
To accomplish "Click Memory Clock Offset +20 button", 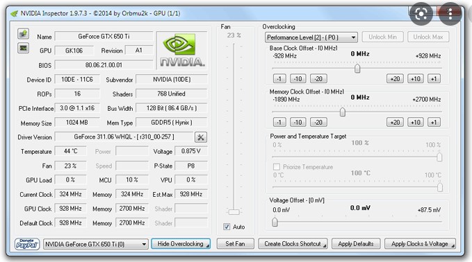I will [x=395, y=122].
